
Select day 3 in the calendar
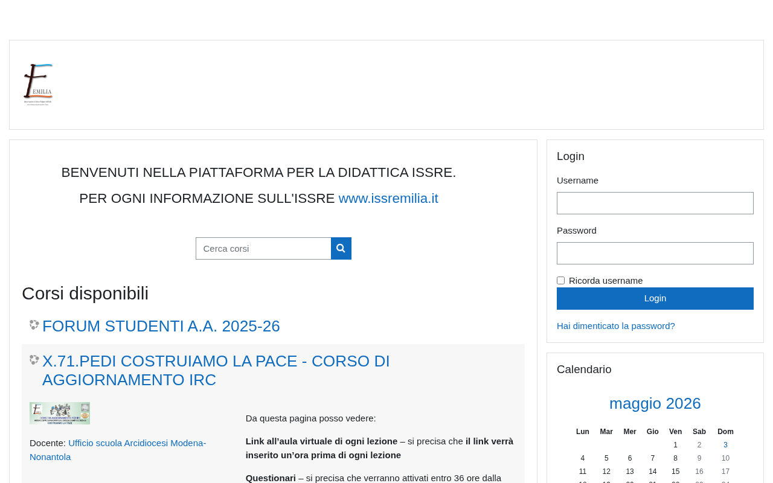pos(726,445)
